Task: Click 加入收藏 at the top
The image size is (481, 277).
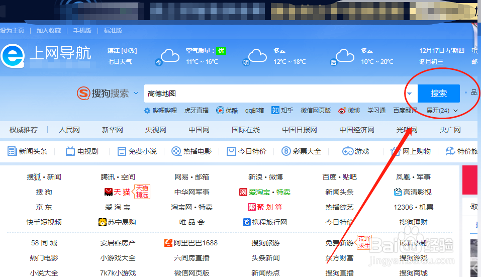Action: click(x=49, y=30)
